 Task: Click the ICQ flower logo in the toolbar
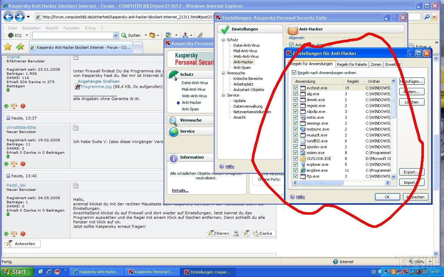point(11,35)
